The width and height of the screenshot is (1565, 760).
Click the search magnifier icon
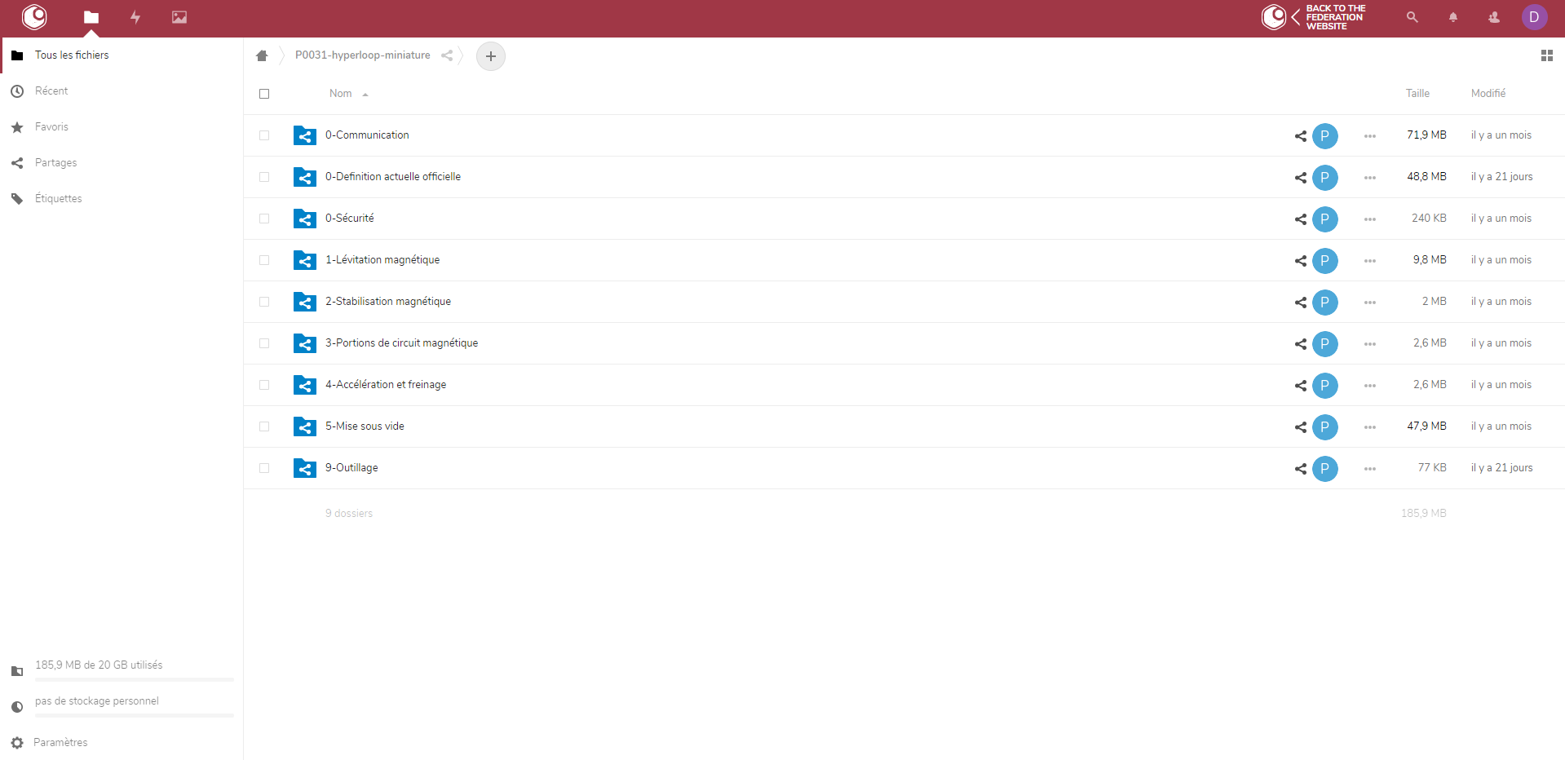pos(1412,17)
